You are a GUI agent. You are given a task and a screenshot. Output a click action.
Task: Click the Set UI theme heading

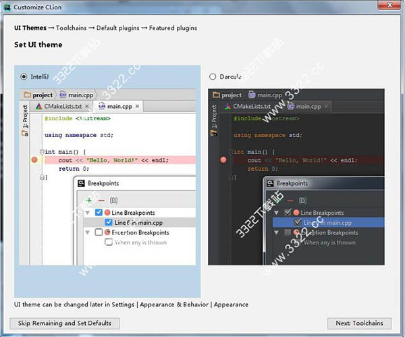(x=38, y=45)
